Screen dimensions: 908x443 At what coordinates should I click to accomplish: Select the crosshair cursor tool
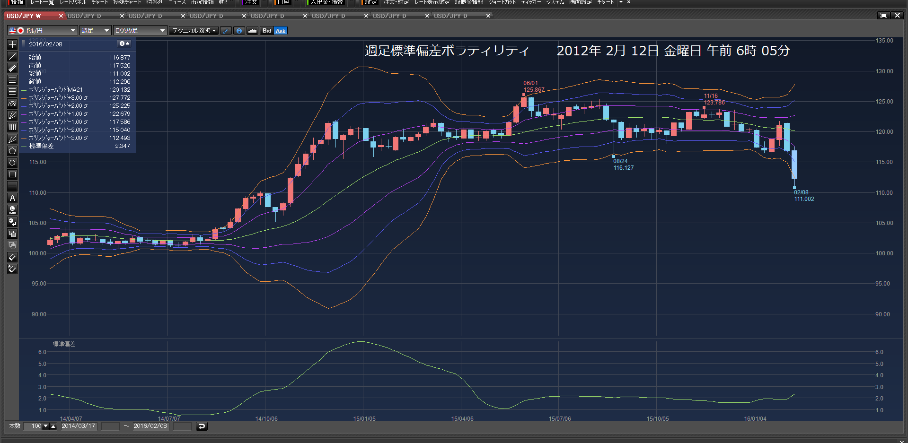click(12, 44)
